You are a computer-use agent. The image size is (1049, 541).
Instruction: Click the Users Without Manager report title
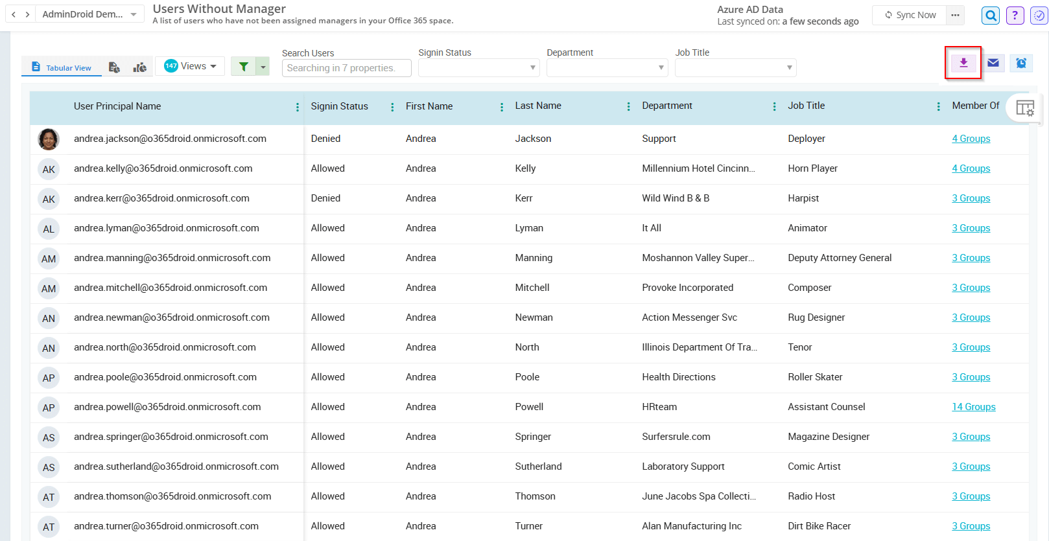pyautogui.click(x=219, y=8)
